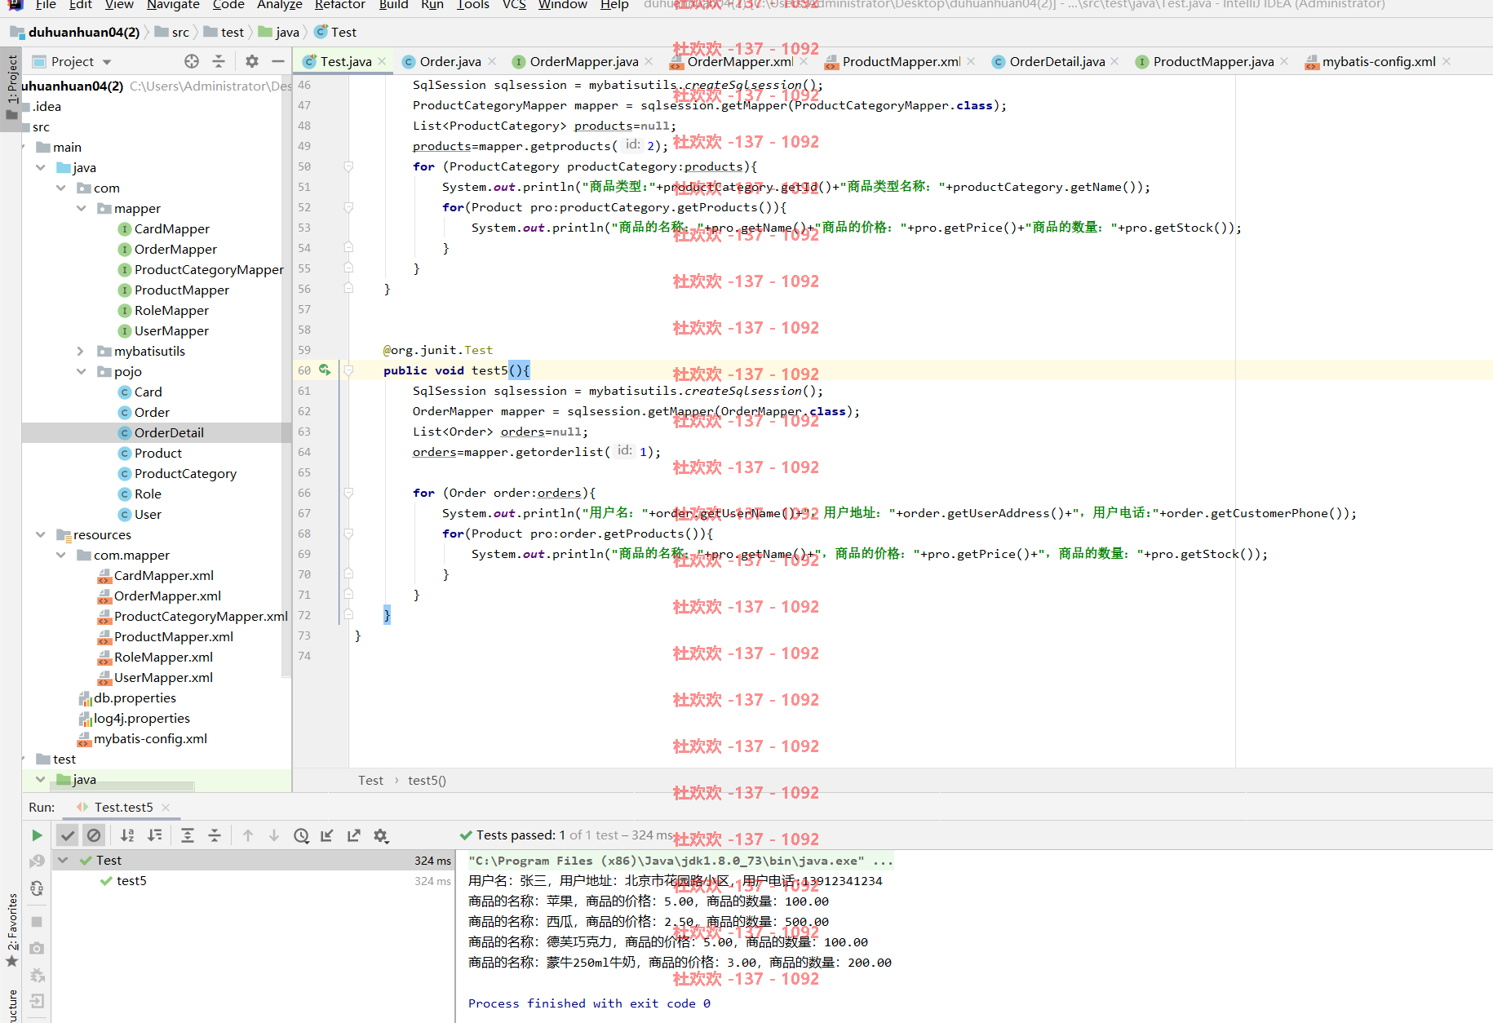Rerun the tests with green play icon

(x=37, y=835)
